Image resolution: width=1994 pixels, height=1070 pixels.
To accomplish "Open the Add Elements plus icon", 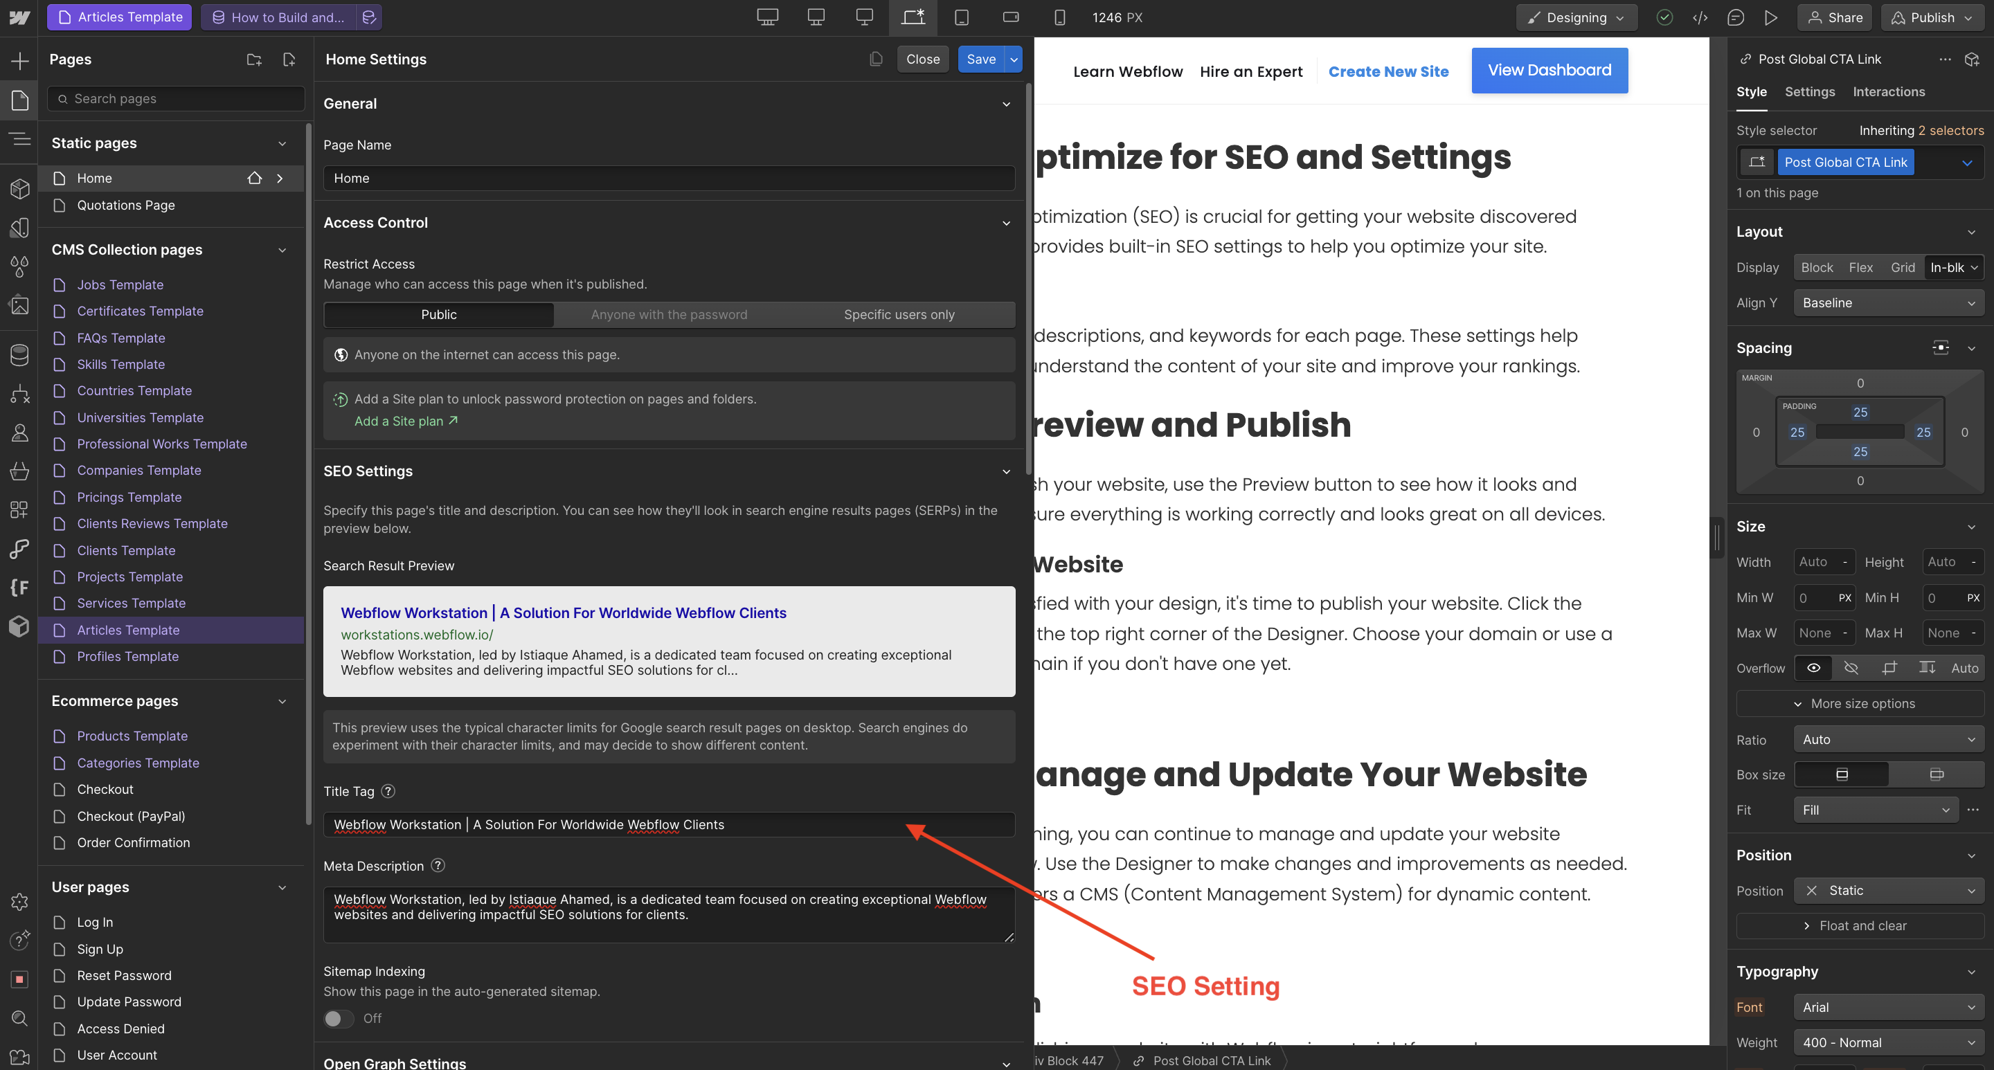I will (19, 60).
